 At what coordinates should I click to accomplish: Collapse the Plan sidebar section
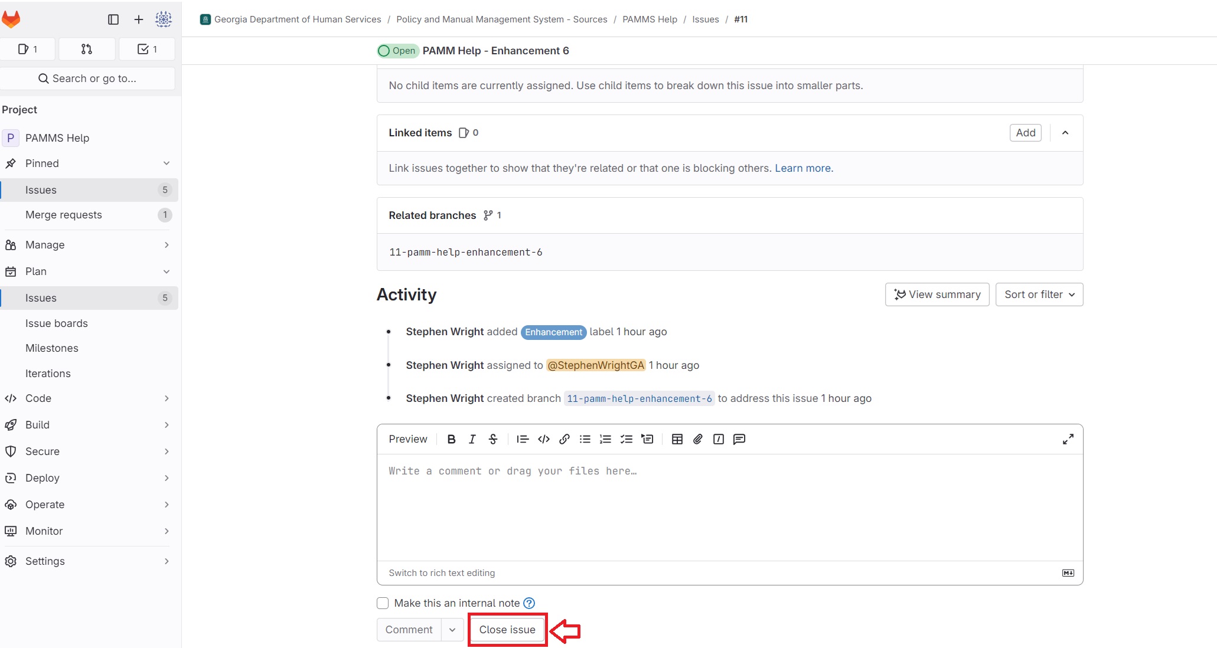tap(167, 271)
